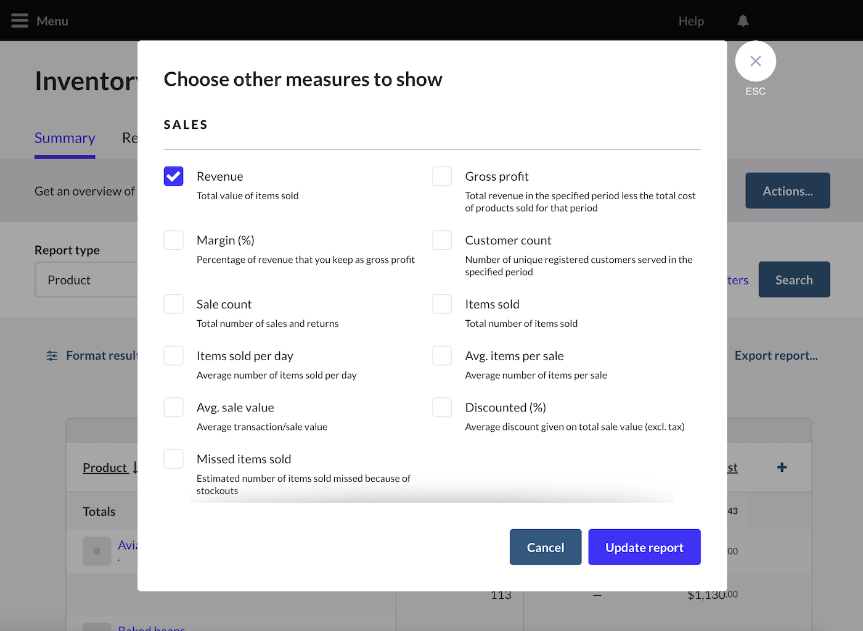Click the notifications bell icon
This screenshot has width=863, height=631.
click(x=743, y=21)
